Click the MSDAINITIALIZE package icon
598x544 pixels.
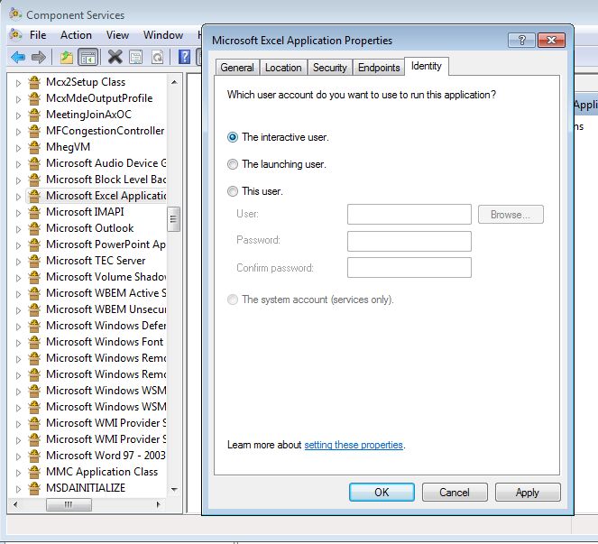click(x=34, y=488)
